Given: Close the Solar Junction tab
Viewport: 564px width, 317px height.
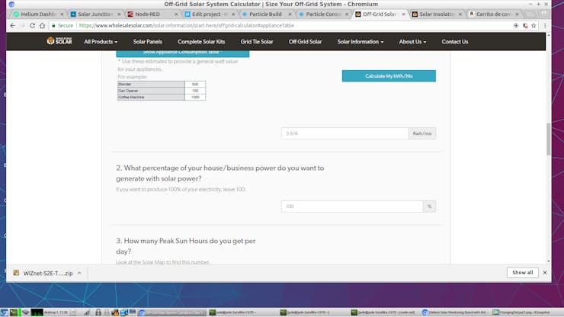Looking at the screenshot, I should pos(119,14).
